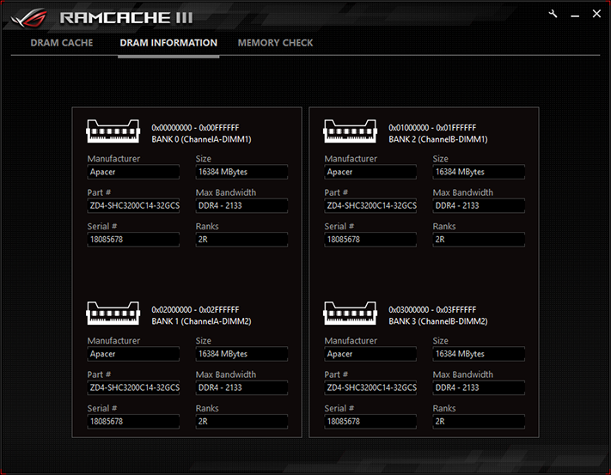This screenshot has width=611, height=475.
Task: Switch to the DRAM CACHE tab
Action: tap(62, 43)
